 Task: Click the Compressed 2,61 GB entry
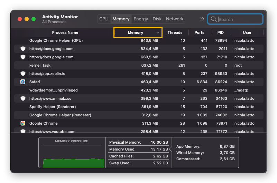pyautogui.click(x=205, y=159)
